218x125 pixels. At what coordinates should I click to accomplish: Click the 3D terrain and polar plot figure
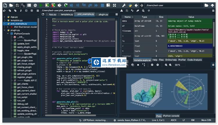coord(167,92)
